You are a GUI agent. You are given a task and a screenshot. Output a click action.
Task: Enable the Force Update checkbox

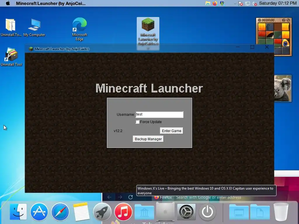tap(137, 122)
